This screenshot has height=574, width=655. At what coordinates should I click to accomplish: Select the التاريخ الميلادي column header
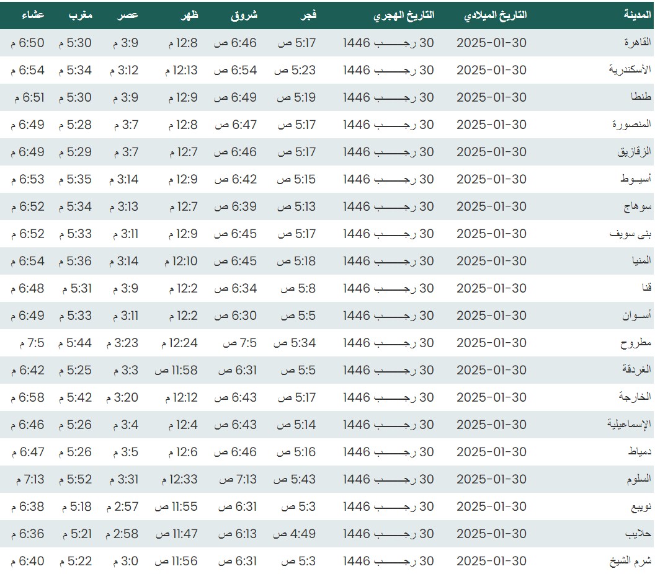pyautogui.click(x=495, y=15)
